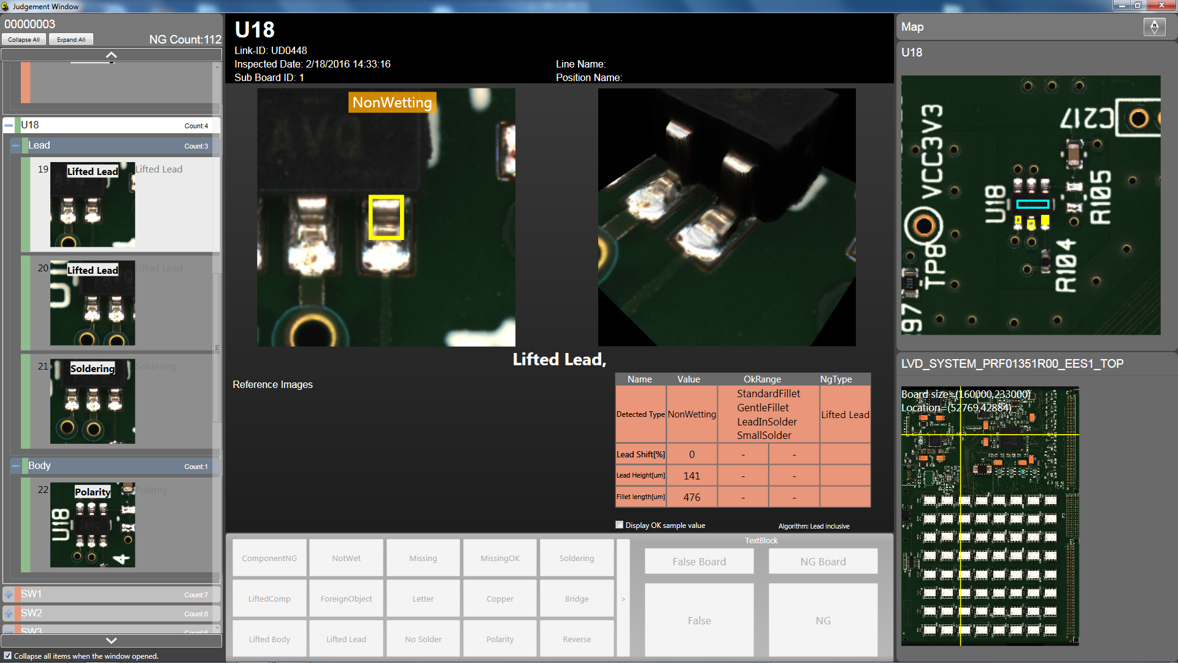Click the Bridge judgement button
Image resolution: width=1178 pixels, height=663 pixels.
click(x=577, y=599)
